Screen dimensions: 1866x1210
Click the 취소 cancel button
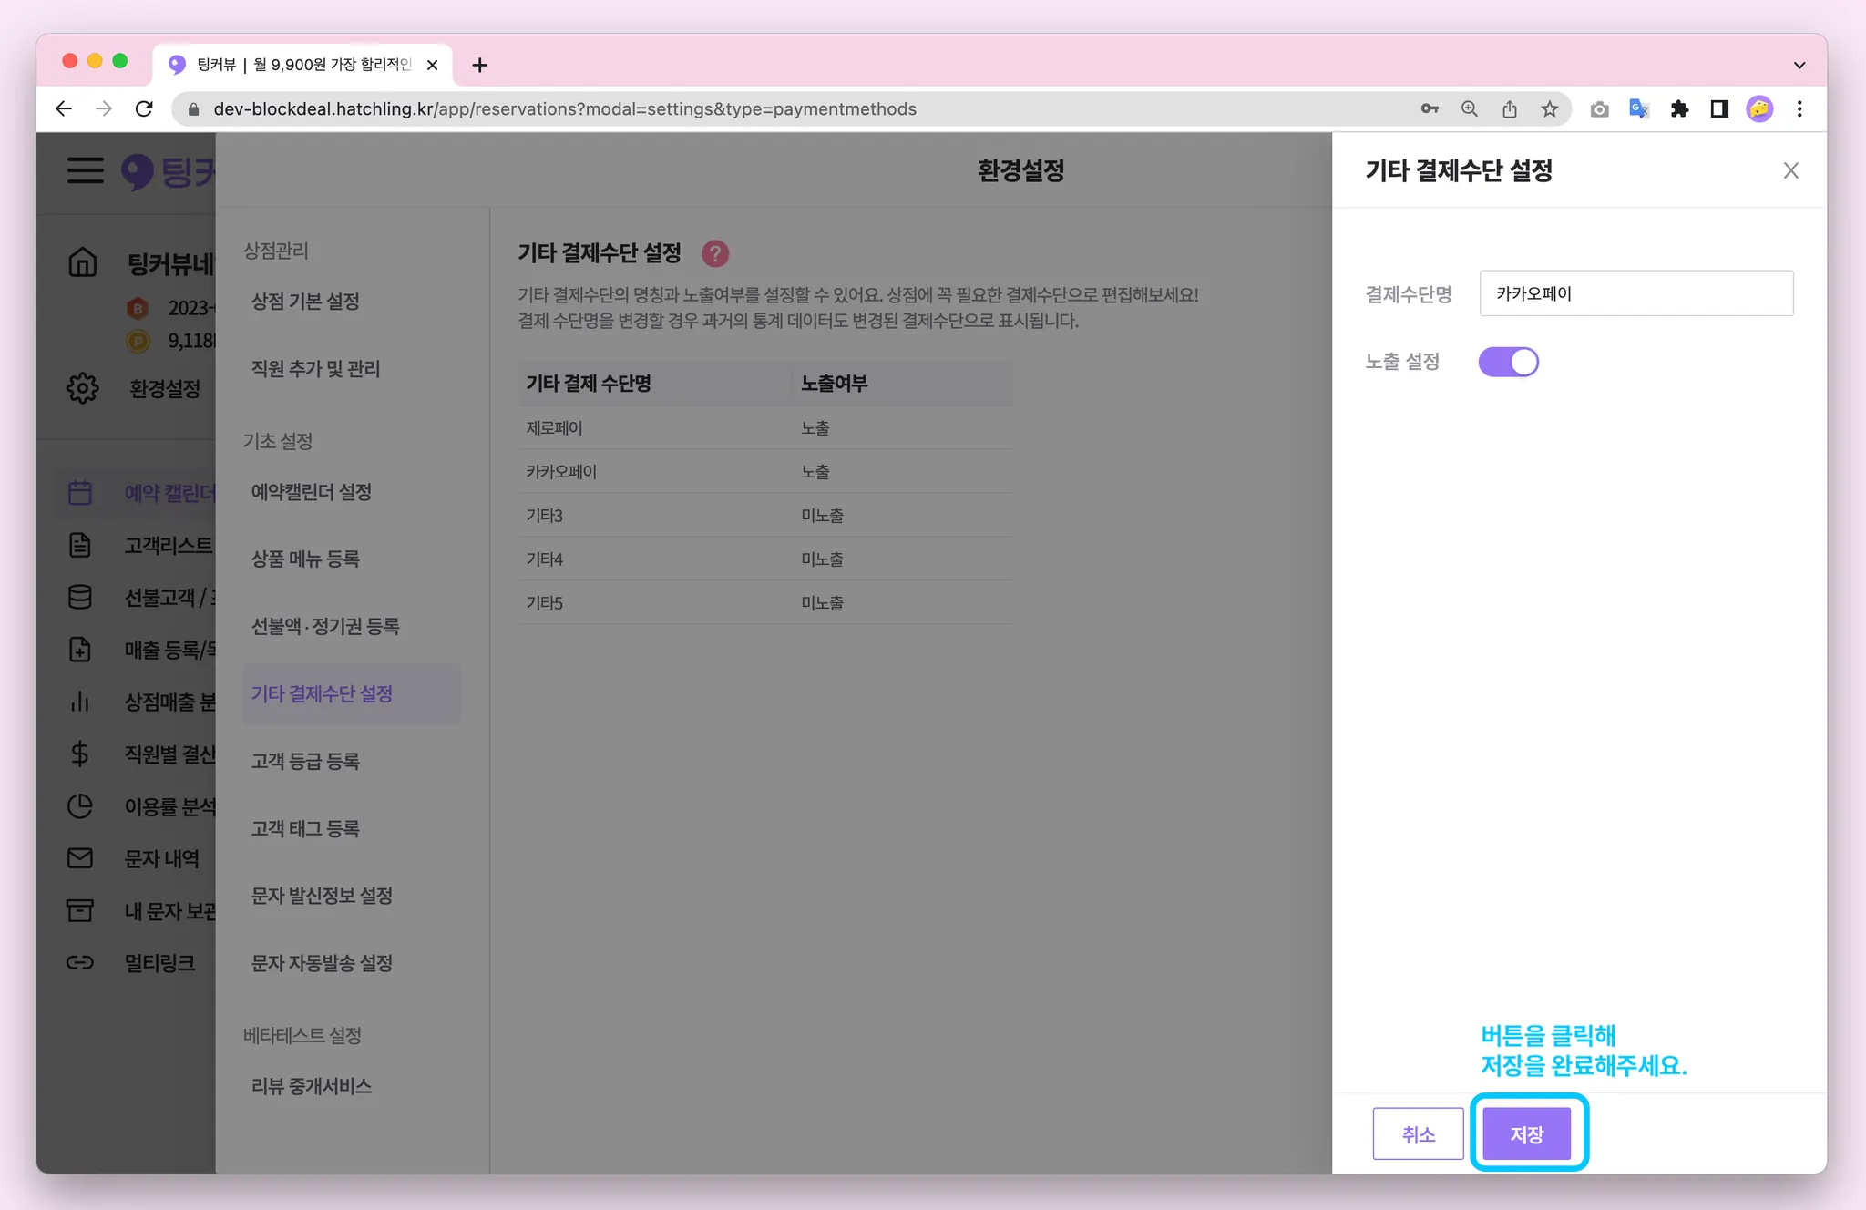click(x=1418, y=1134)
